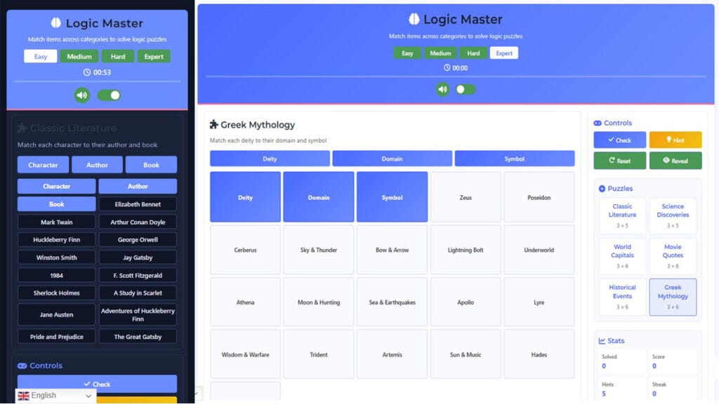Click the speaker icon in the blue header

click(x=442, y=90)
